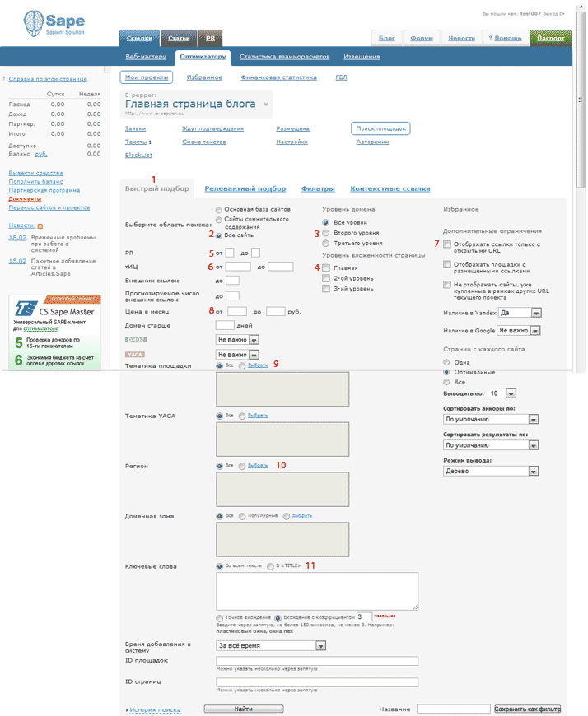Select keywords В <TITLE> radio

coord(270,566)
